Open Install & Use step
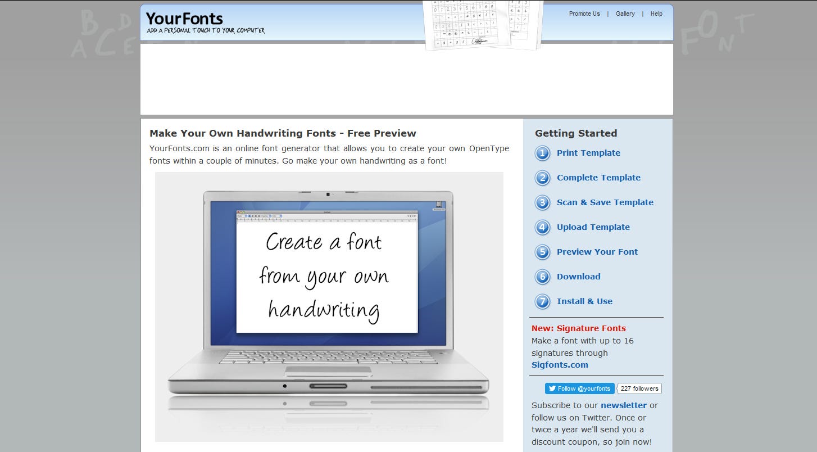Screen dimensions: 817x452 584,301
